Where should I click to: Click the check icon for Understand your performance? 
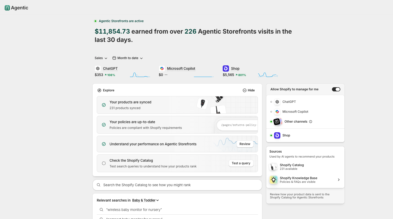point(104,144)
